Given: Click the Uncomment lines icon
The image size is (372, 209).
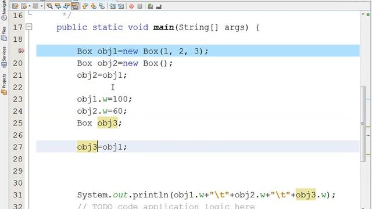Looking at the screenshot, I should click(x=159, y=6).
